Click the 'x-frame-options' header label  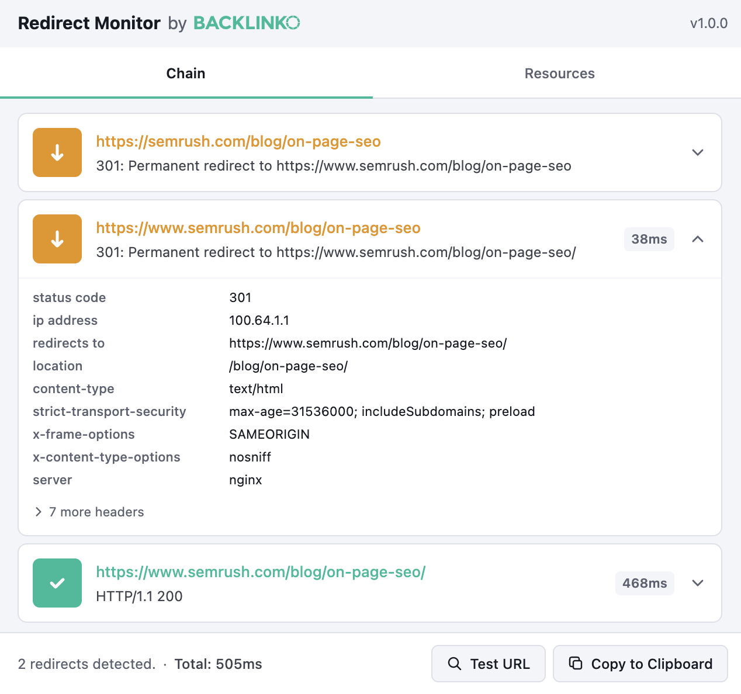[x=84, y=434]
